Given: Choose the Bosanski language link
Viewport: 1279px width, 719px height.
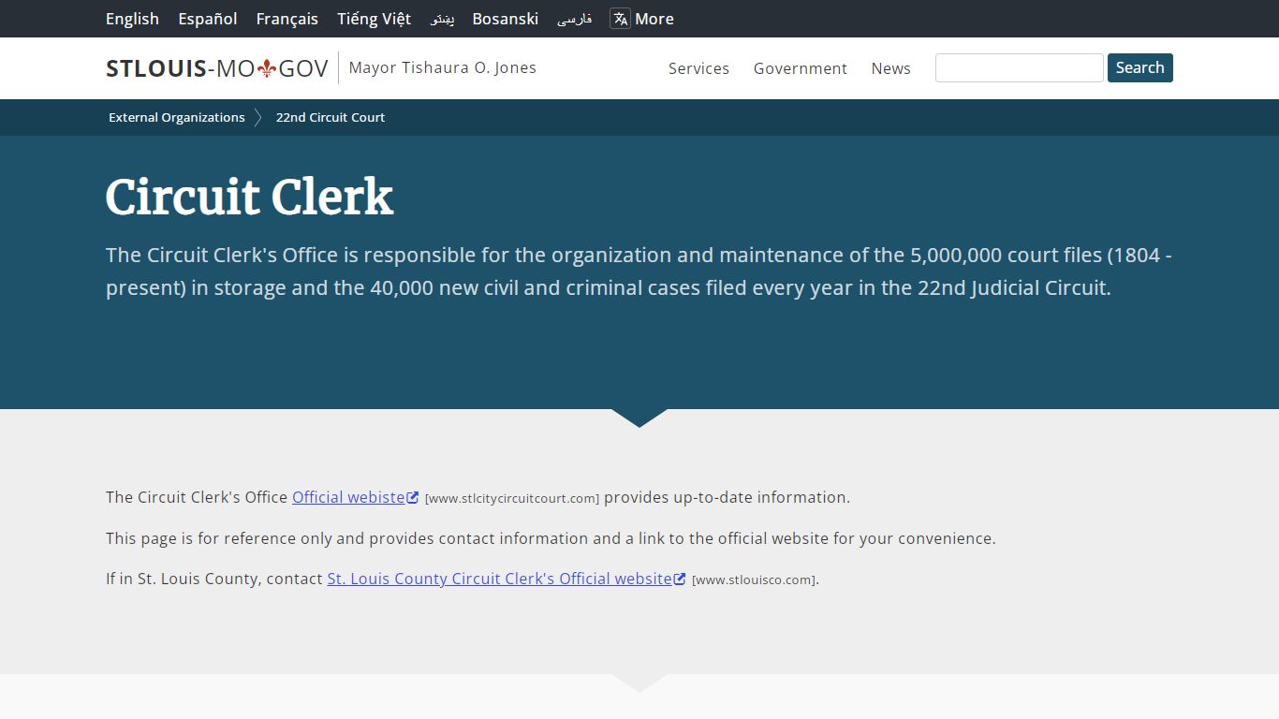Looking at the screenshot, I should (x=506, y=19).
